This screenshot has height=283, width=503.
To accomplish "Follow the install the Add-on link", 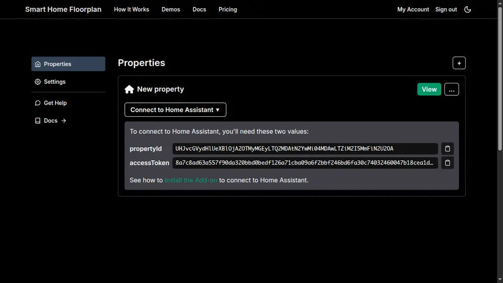I will pos(191,180).
